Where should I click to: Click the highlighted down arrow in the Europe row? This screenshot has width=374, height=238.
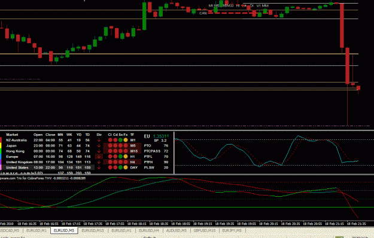coord(99,157)
